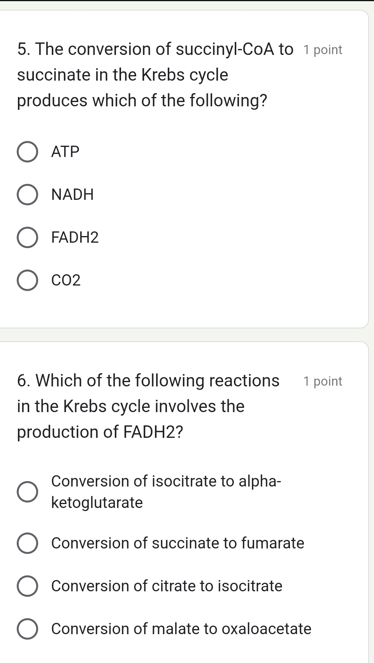Screen dimensions: 374x663
Task: Select CO2 as the answer
Action: pos(27,280)
